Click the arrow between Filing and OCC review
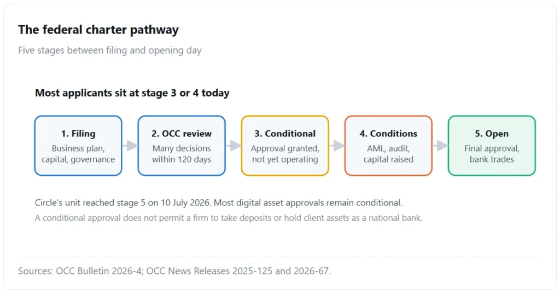 pyautogui.click(x=130, y=146)
